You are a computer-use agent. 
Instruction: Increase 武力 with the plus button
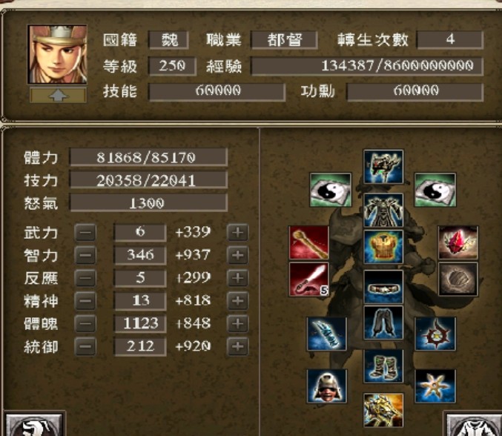[x=237, y=232]
